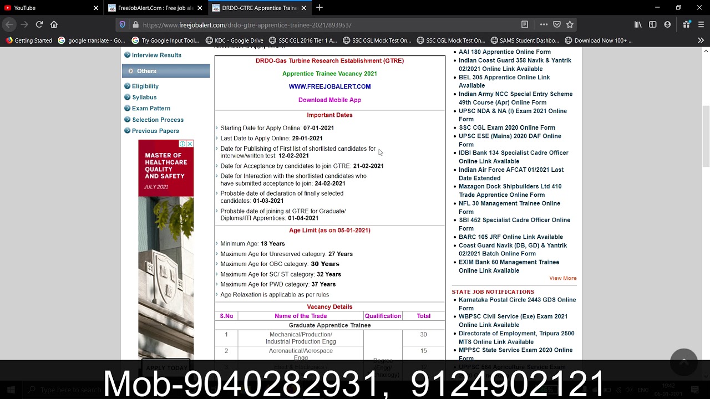
Task: Open BARC 105 JRF Online Link
Action: click(511, 237)
